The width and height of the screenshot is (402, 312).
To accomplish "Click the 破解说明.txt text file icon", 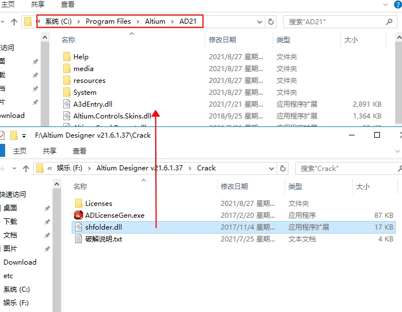I will (x=79, y=239).
